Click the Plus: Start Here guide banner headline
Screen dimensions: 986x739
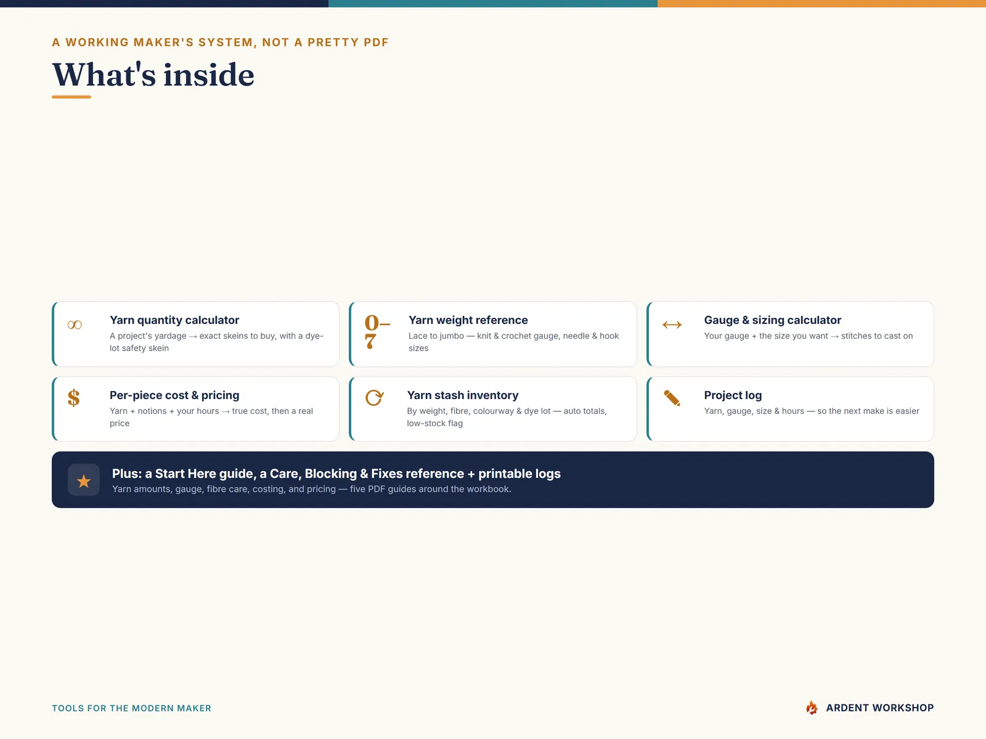336,474
